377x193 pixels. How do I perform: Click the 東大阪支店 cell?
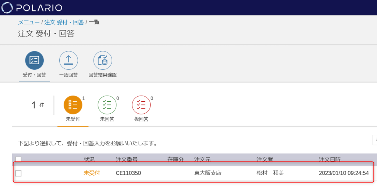pyautogui.click(x=208, y=173)
